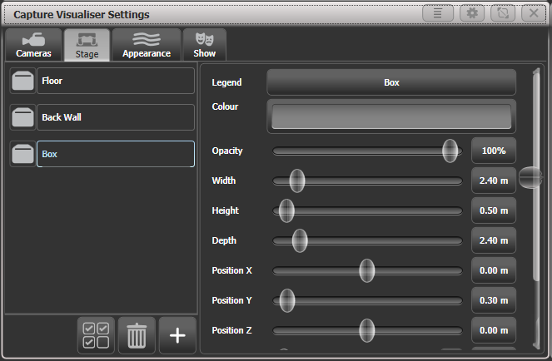Viewport: 552px width, 361px height.
Task: Click the Floor object icon
Action: pyautogui.click(x=22, y=81)
